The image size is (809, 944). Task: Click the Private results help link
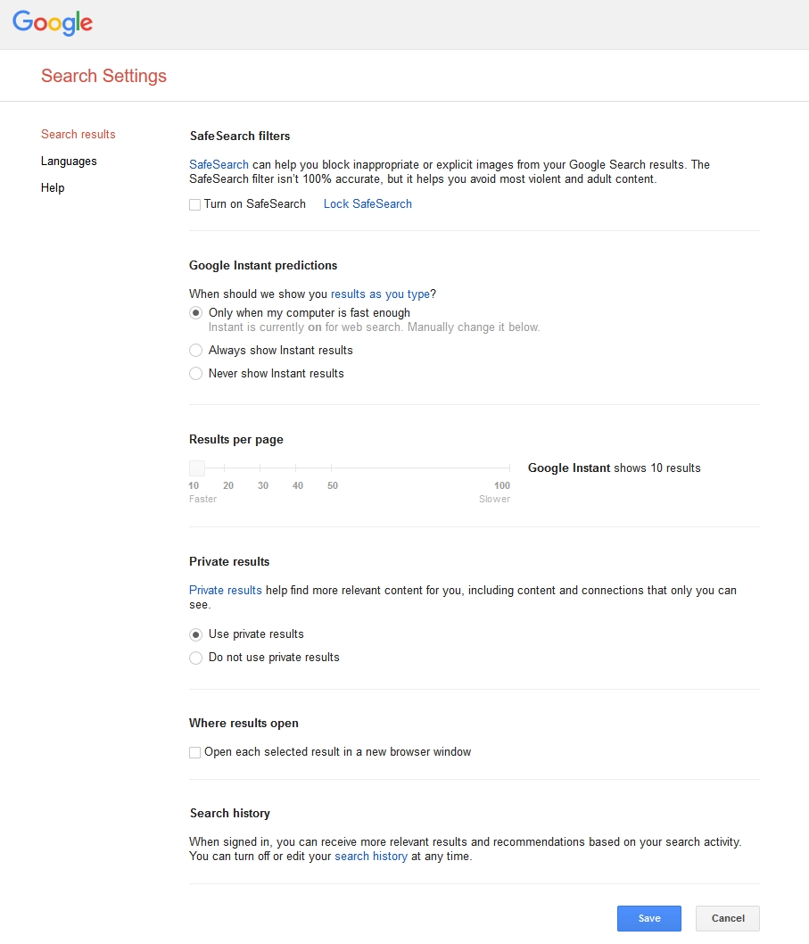(226, 591)
